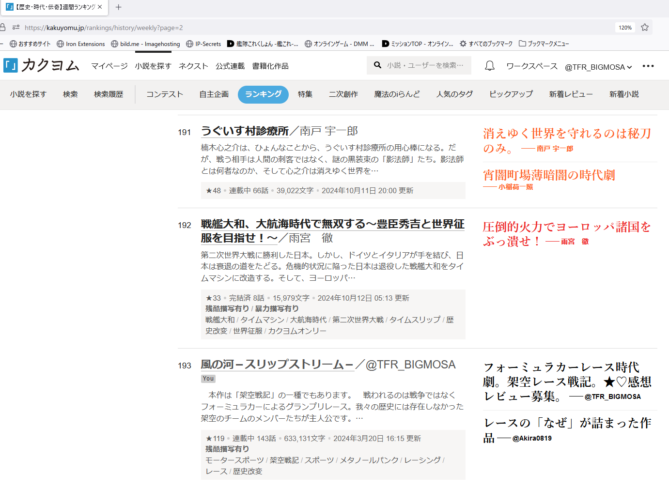Click the search magnifier icon
This screenshot has width=669, height=488.
pos(377,65)
